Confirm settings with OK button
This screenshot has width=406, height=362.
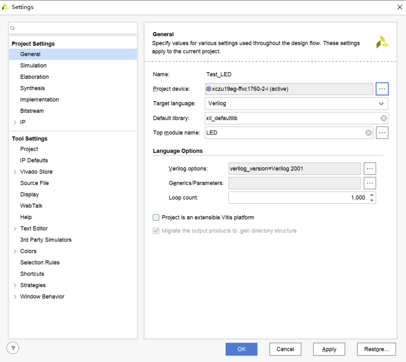click(241, 349)
